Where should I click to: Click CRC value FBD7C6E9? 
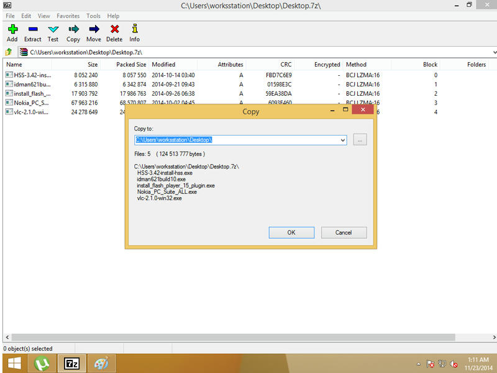point(278,75)
